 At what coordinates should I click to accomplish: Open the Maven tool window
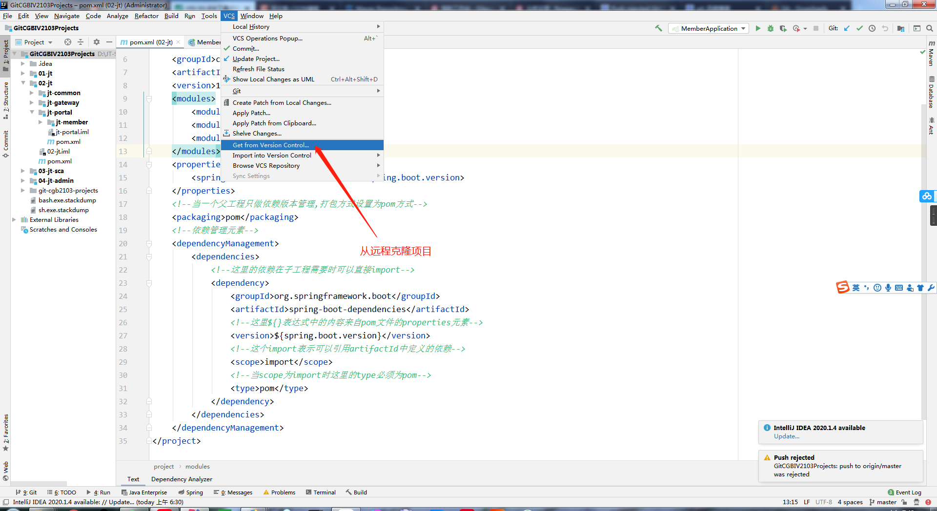click(x=931, y=54)
